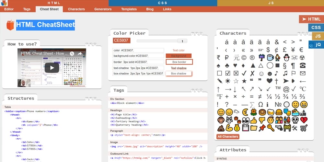
Task: Collapse the Tags panel with its middle header icon
Action: coord(197,90)
